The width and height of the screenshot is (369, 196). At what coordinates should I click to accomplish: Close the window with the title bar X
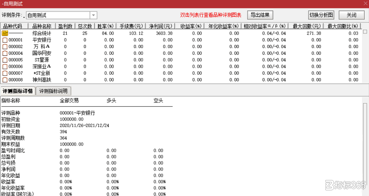pyautogui.click(x=365, y=4)
